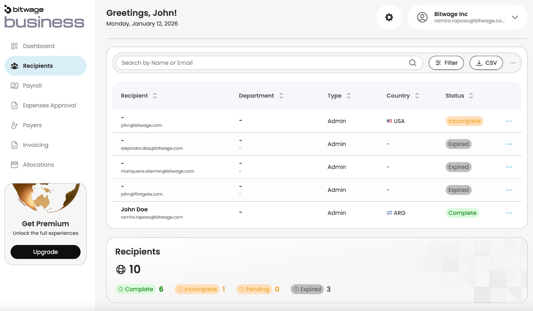Navigate to Expenses Approval page
Screen dimensions: 533x311
click(x=49, y=106)
